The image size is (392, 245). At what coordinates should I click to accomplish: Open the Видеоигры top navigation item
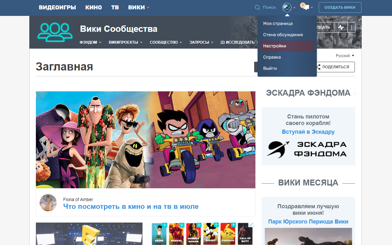pyautogui.click(x=57, y=7)
